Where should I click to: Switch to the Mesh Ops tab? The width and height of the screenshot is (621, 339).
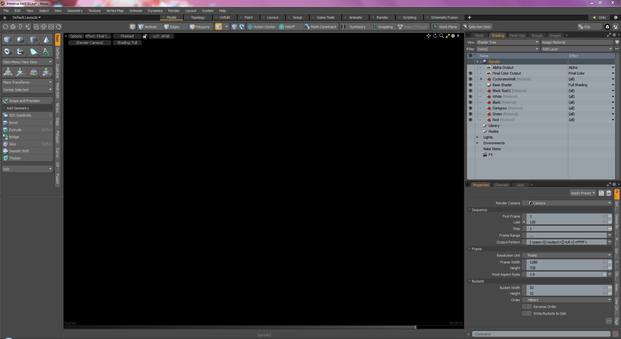[517, 36]
